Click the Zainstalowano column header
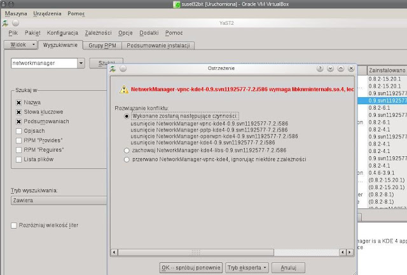 coord(387,70)
